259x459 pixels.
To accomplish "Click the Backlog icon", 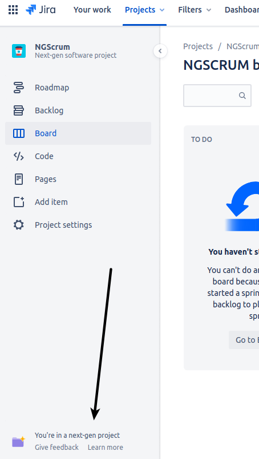I will click(19, 110).
